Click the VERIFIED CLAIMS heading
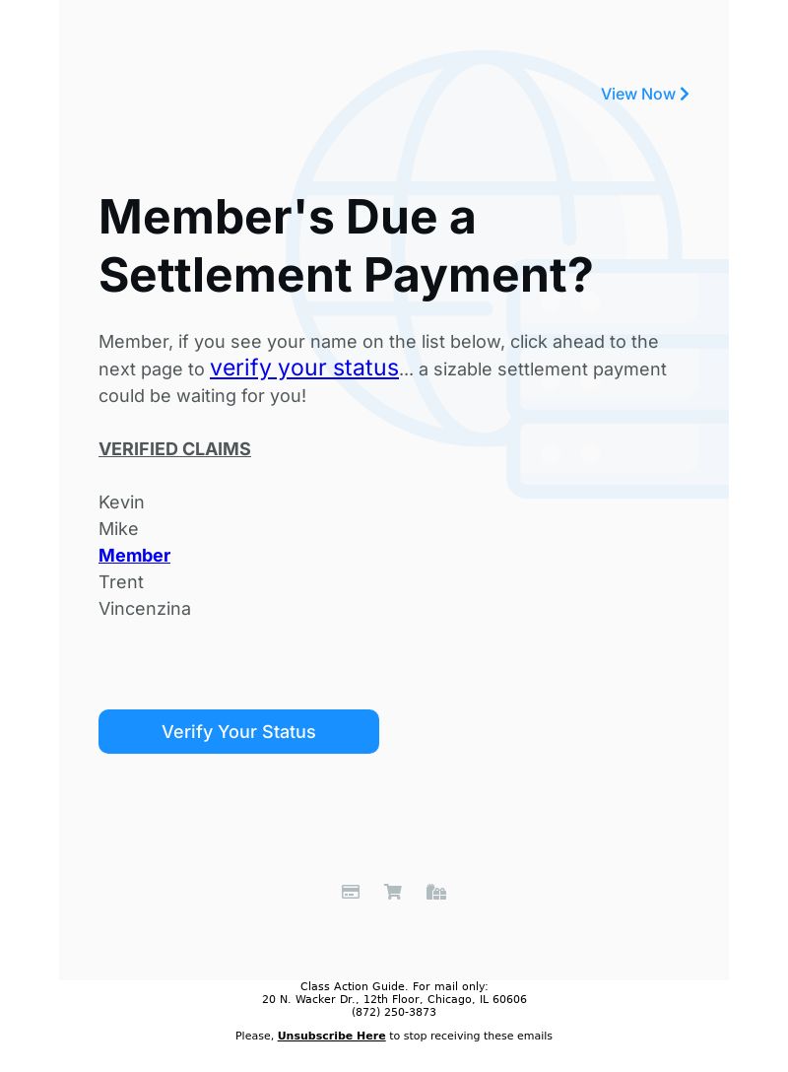The height and width of the screenshot is (1072, 788). (175, 449)
